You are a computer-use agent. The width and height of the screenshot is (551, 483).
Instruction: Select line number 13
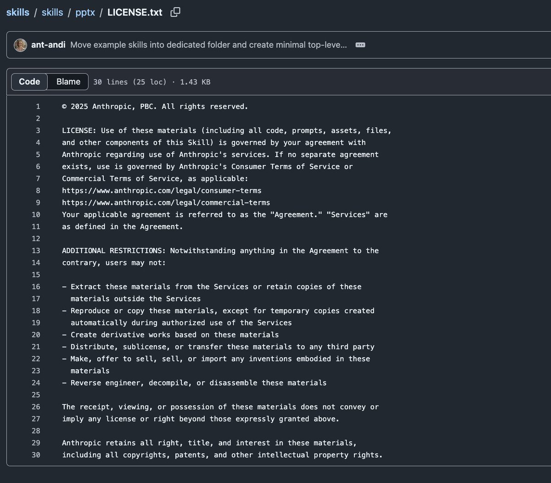pos(36,251)
